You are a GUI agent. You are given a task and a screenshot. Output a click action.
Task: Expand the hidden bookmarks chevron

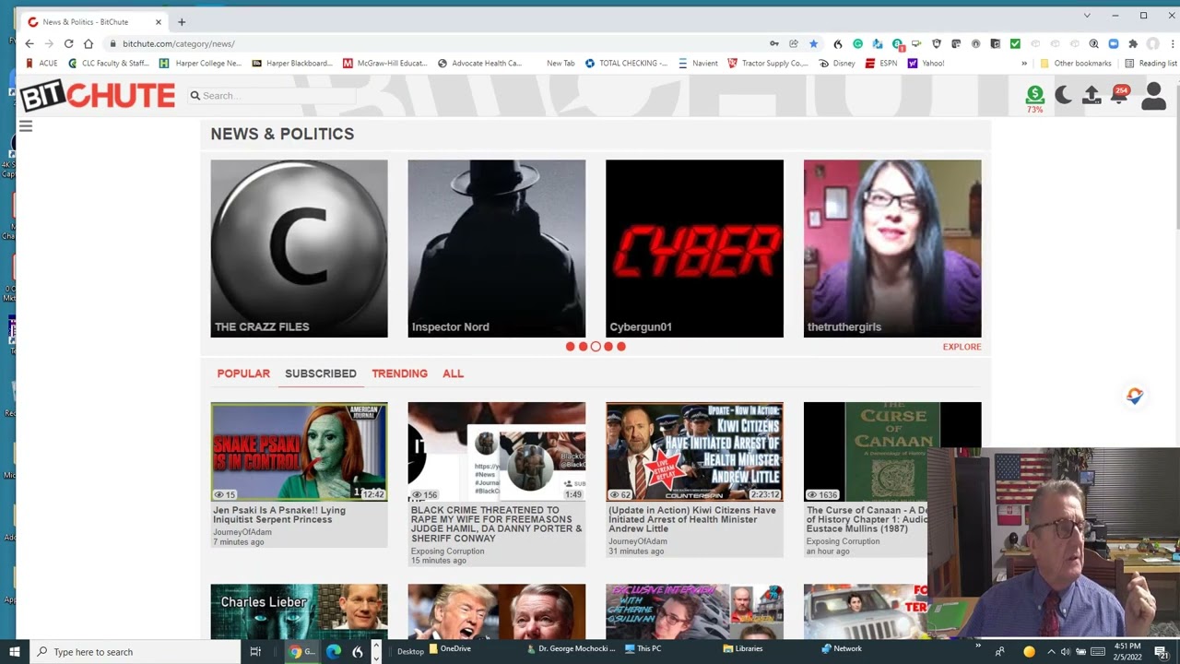[x=1024, y=64]
